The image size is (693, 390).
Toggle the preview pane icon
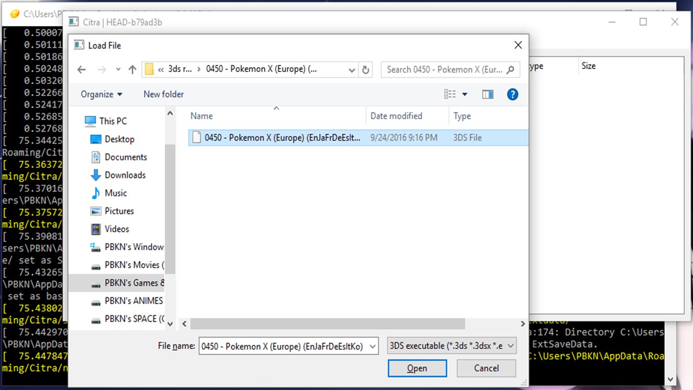[x=488, y=94]
